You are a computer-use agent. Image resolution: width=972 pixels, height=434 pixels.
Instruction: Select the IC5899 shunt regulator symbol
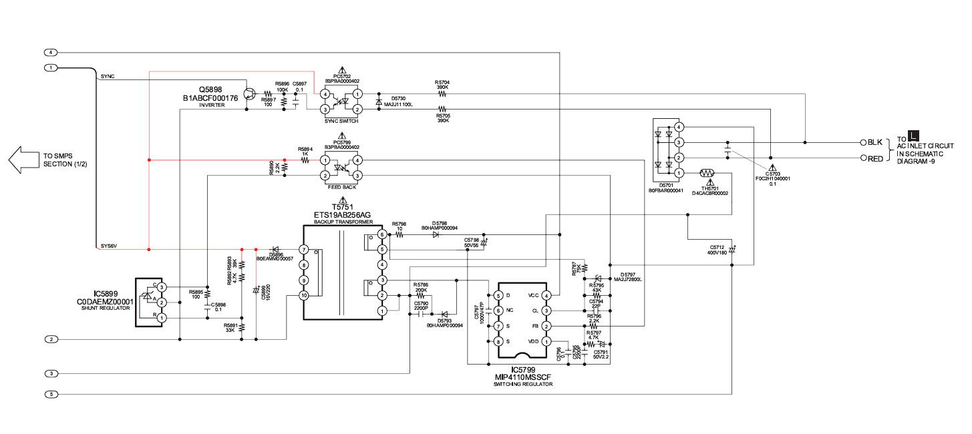tap(151, 302)
